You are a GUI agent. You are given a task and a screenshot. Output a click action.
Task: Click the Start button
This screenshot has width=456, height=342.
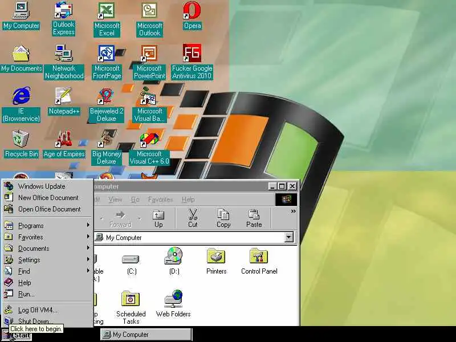click(17, 335)
